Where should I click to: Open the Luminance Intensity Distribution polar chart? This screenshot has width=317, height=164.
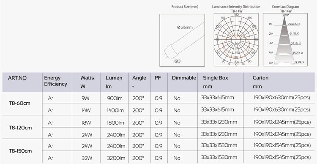click(236, 40)
